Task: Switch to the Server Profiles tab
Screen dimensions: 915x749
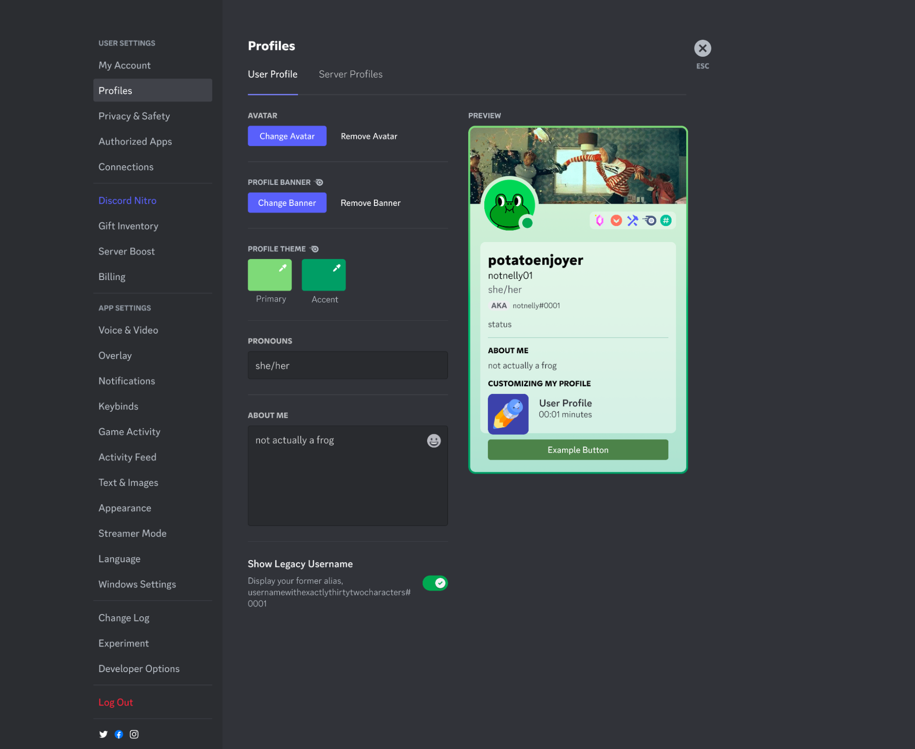Action: [x=351, y=74]
